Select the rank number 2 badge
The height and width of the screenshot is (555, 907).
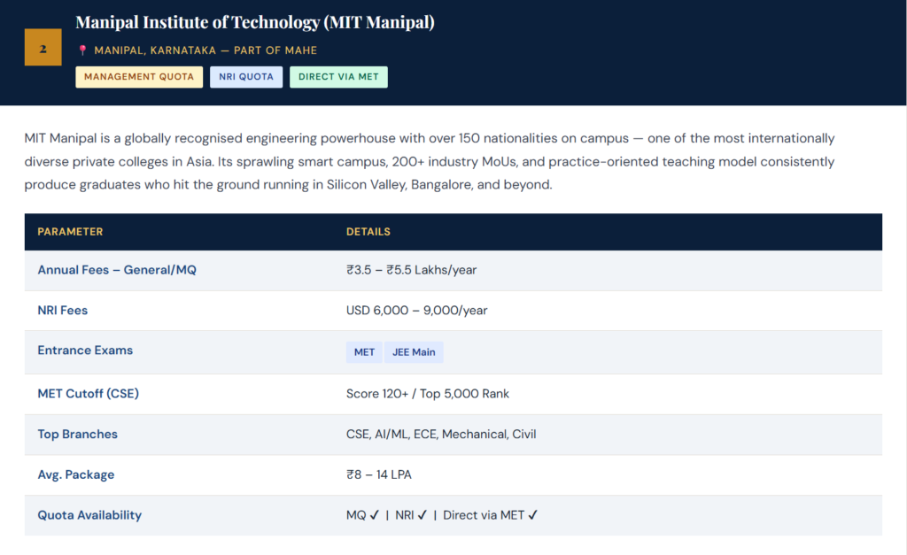tap(43, 48)
